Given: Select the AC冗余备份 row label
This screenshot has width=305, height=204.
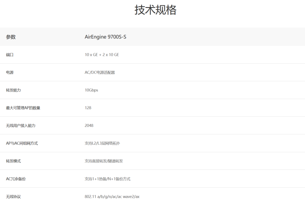Looking at the screenshot, I should pos(16,179).
